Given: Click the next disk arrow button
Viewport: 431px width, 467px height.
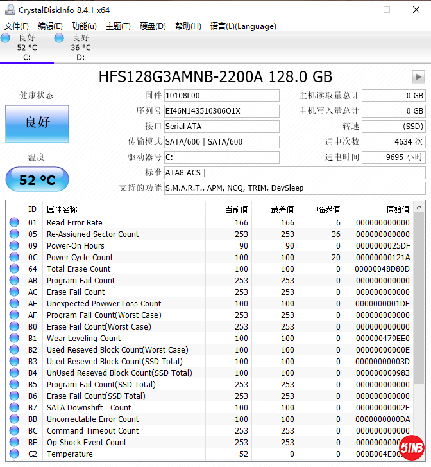Looking at the screenshot, I should pos(418,77).
